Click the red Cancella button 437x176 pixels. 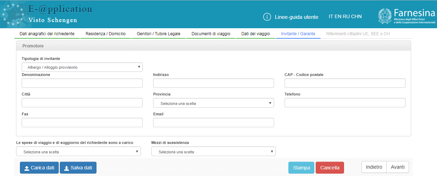[330, 168]
